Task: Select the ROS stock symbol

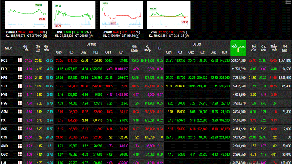Action: tap(4, 60)
